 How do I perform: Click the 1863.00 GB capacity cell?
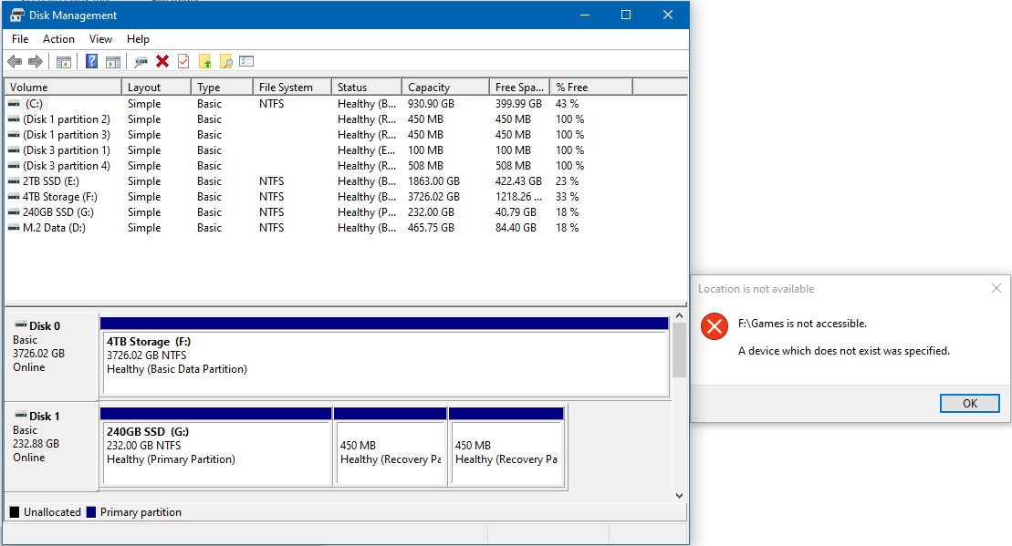pos(433,181)
